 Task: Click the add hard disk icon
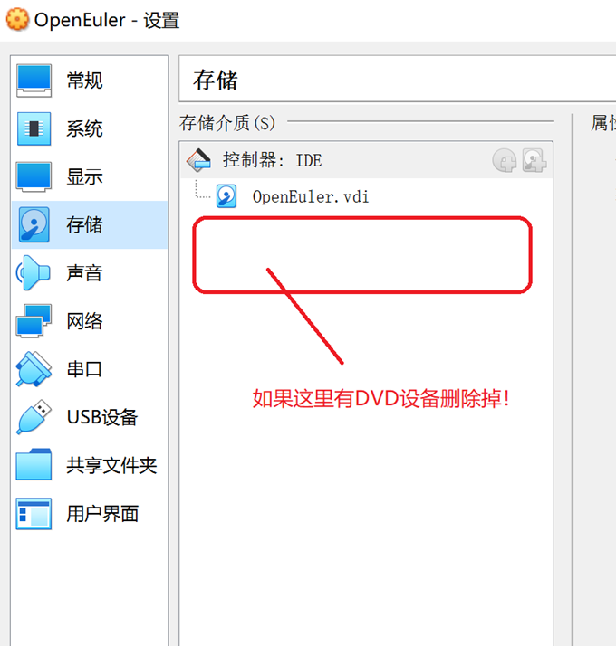click(534, 160)
